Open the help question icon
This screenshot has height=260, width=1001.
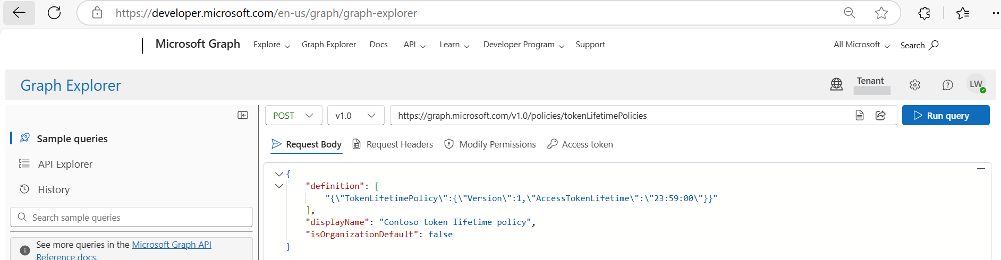pos(947,85)
